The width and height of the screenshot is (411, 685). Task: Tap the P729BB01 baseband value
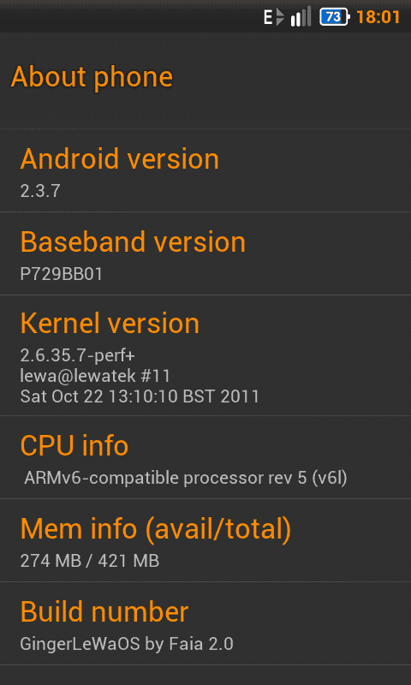pyautogui.click(x=61, y=274)
